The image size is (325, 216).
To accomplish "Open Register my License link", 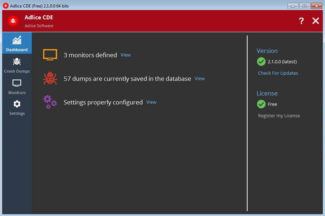I will pos(279,116).
